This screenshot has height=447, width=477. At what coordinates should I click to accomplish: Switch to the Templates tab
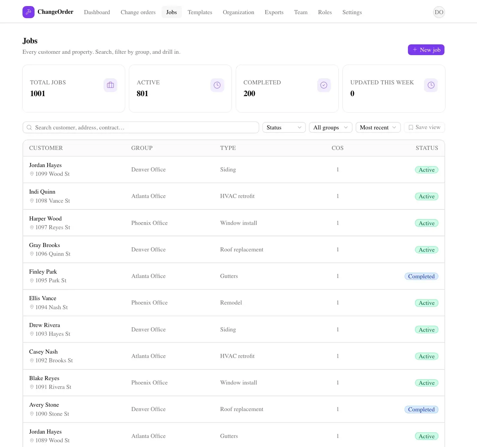(200, 12)
